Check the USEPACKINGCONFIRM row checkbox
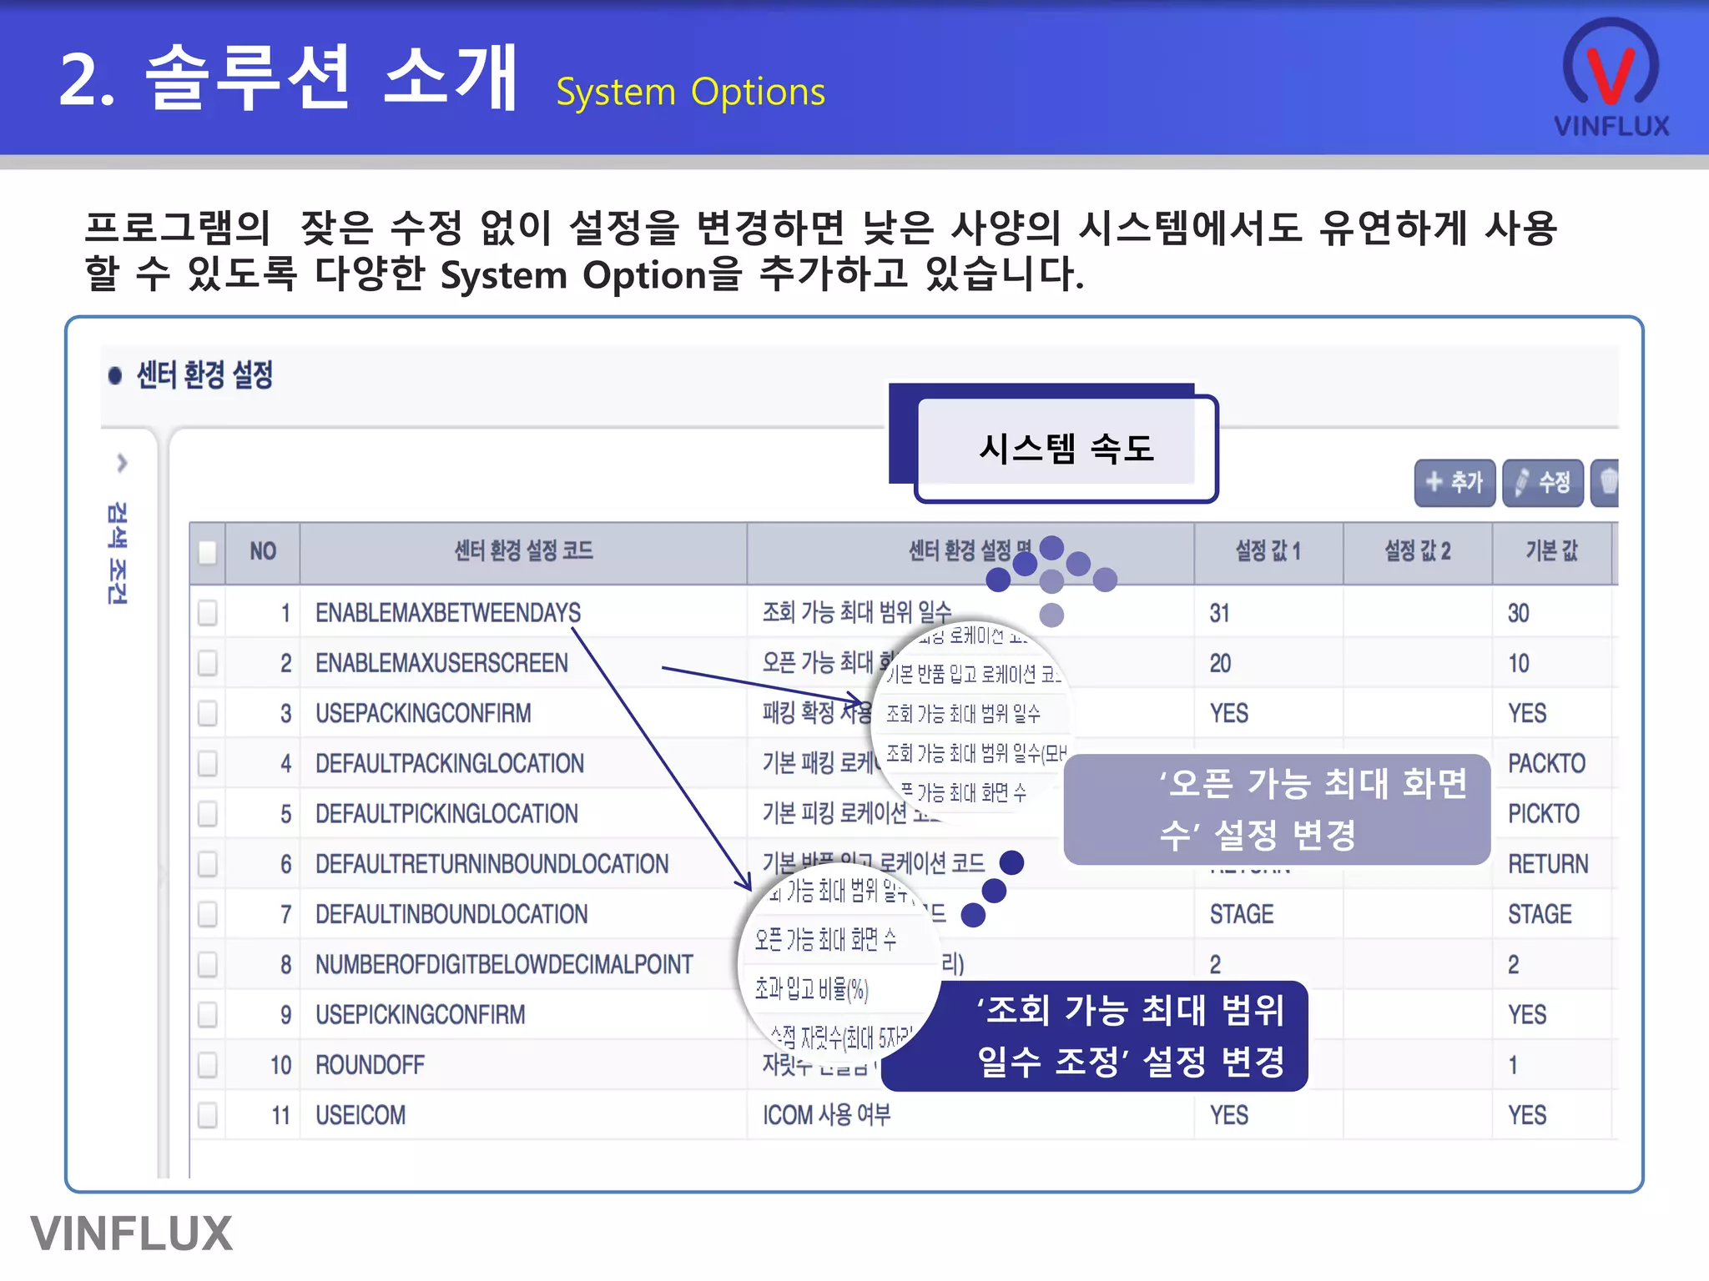 coord(208,713)
